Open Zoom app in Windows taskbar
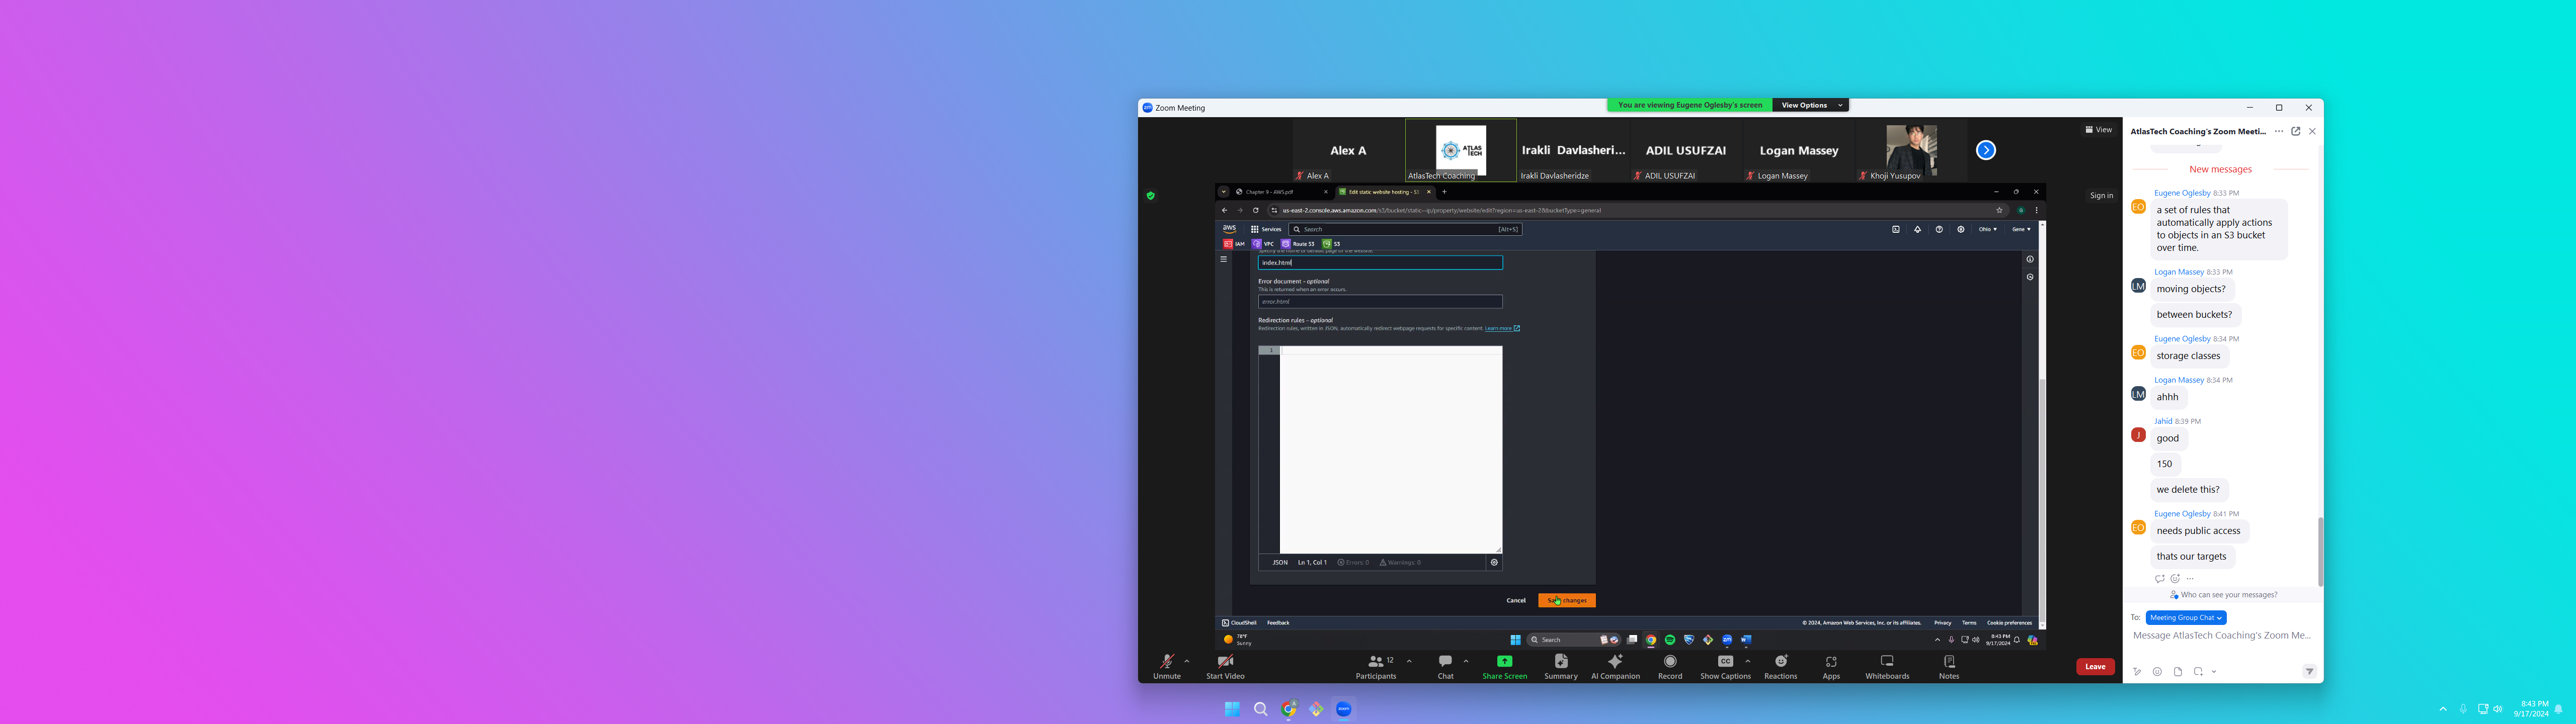The height and width of the screenshot is (724, 2576). pos(1344,709)
